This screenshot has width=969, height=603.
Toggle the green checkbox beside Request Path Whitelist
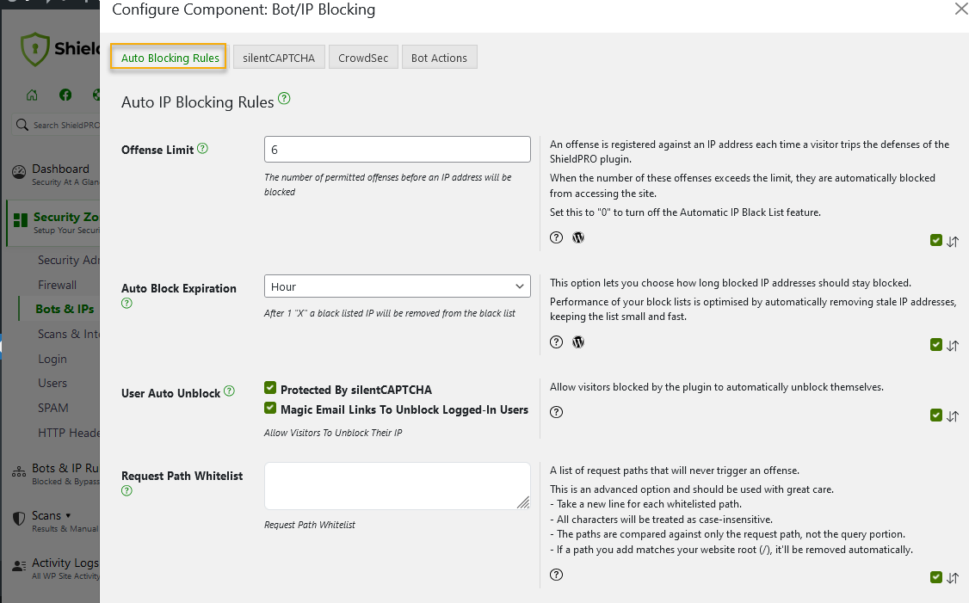click(935, 577)
